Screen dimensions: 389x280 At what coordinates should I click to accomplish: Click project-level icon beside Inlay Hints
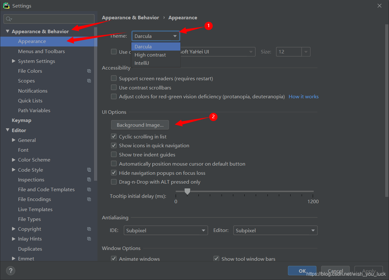pyautogui.click(x=89, y=239)
